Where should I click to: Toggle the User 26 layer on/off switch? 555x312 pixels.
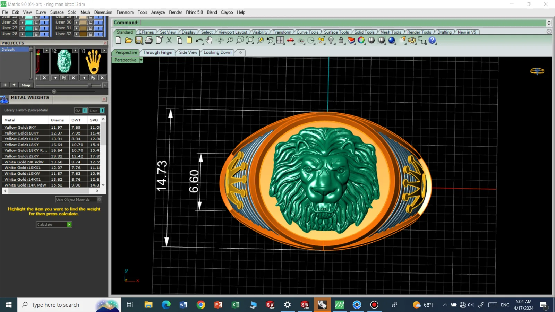click(x=44, y=22)
